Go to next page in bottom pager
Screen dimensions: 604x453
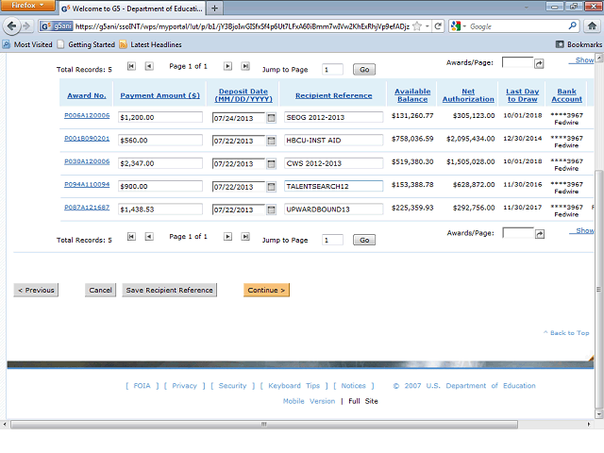227,237
